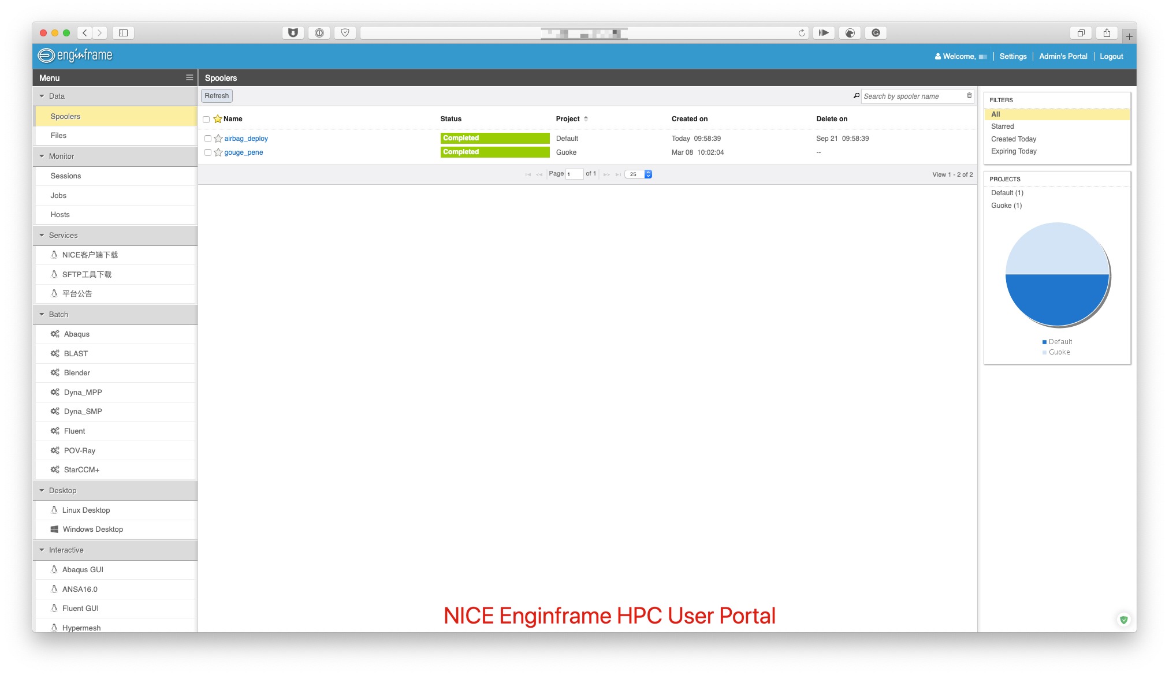This screenshot has height=675, width=1169.
Task: Click the penguin icon for Fluent GUI
Action: (54, 608)
